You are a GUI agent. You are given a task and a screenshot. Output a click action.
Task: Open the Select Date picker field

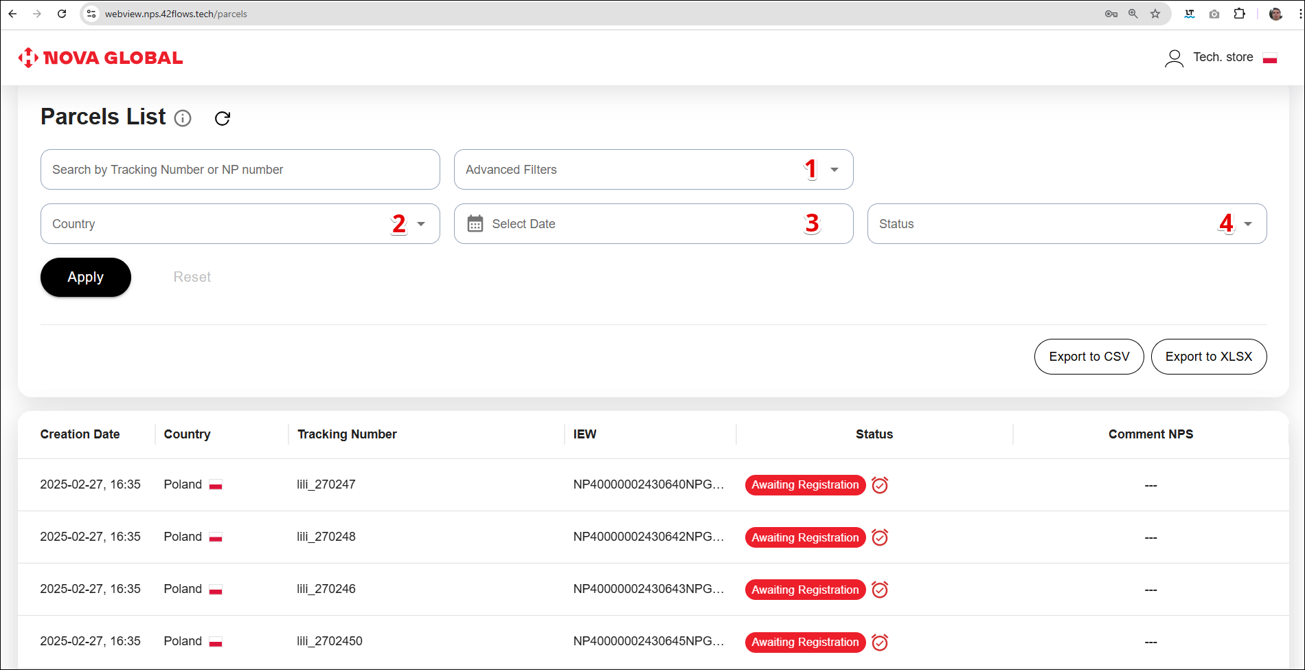(653, 224)
